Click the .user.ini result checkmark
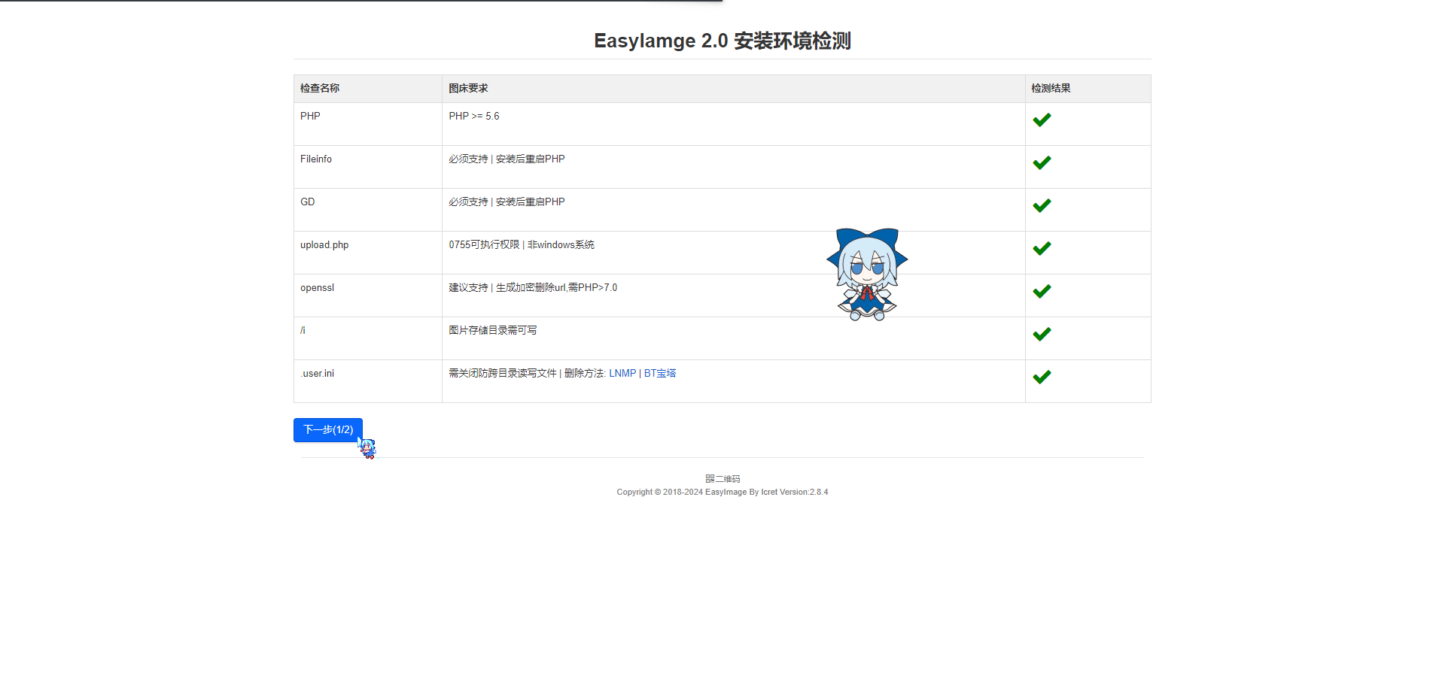The height and width of the screenshot is (685, 1445). (1042, 377)
